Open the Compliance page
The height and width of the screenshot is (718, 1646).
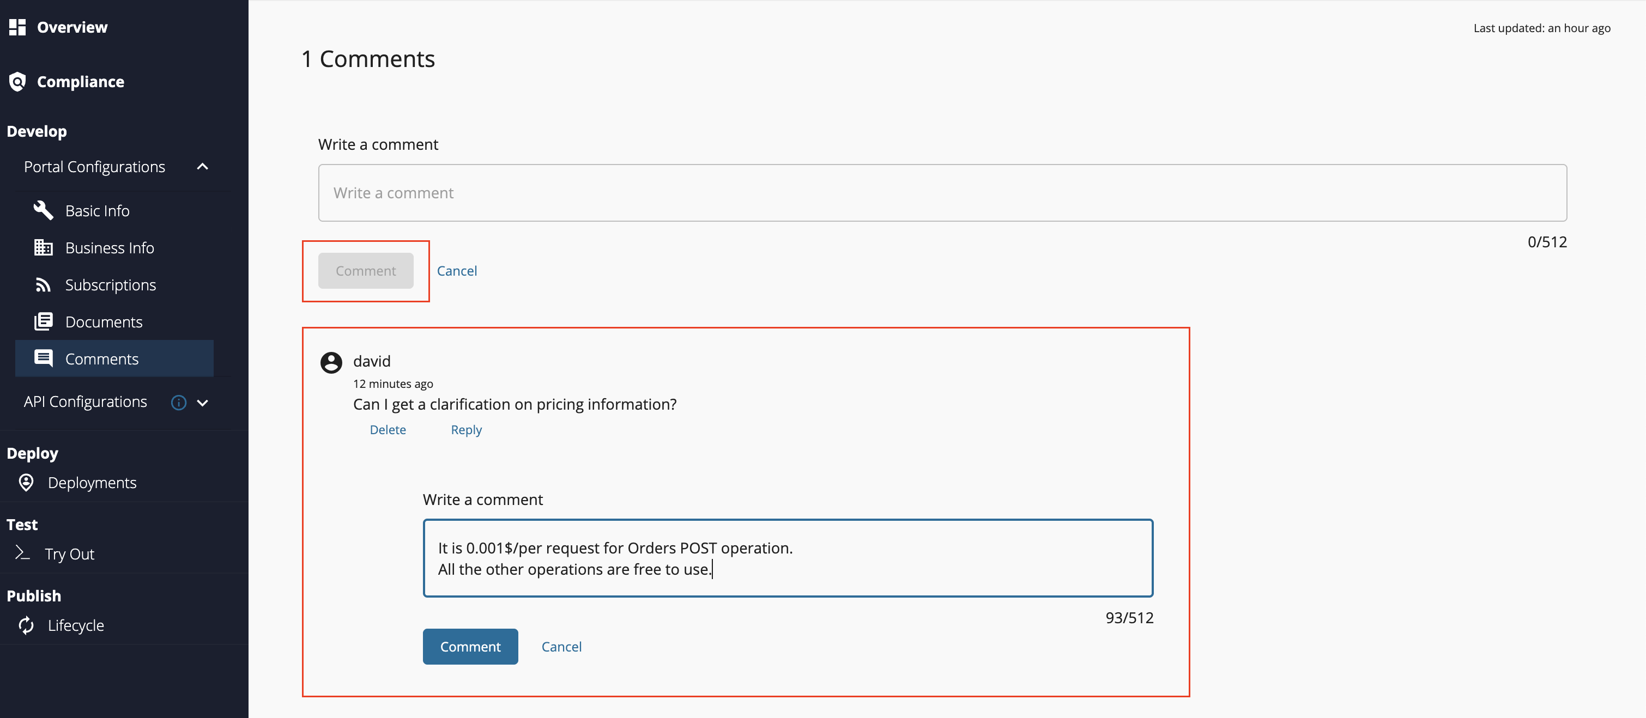pos(80,82)
